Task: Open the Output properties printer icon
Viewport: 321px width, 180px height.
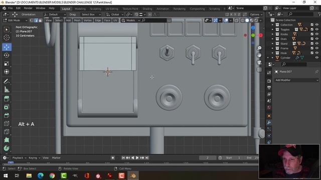Action: (269, 88)
